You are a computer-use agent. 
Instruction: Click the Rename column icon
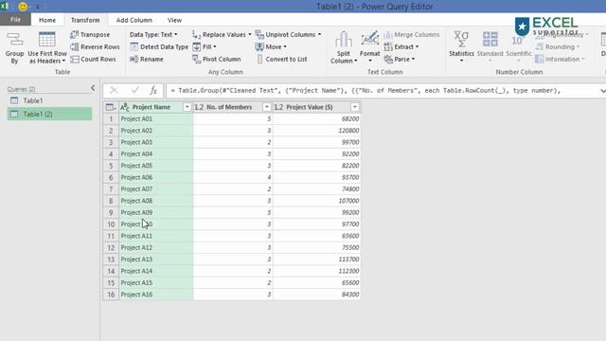click(134, 59)
